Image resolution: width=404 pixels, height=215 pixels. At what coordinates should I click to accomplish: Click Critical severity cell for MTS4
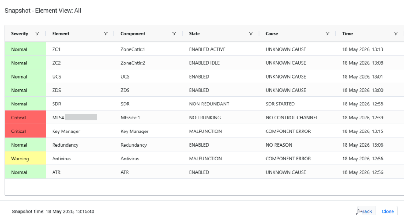tap(26, 118)
